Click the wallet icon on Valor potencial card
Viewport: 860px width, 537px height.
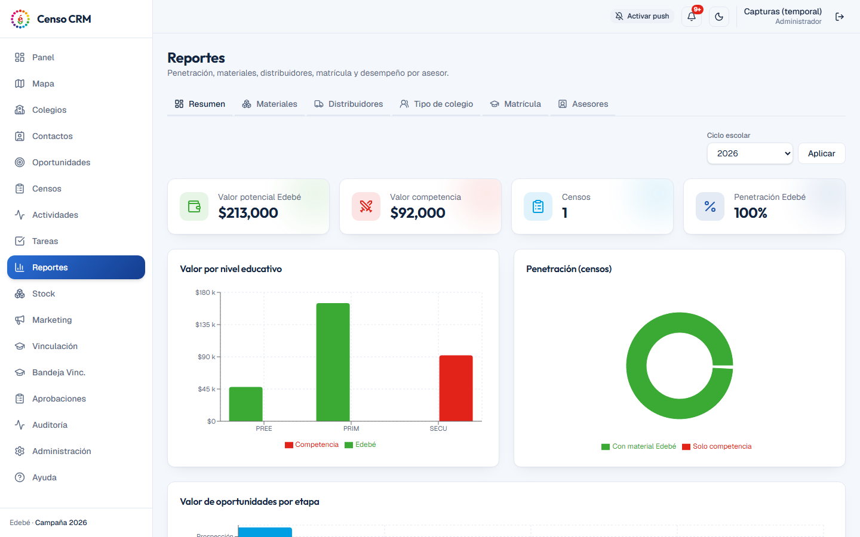point(194,206)
